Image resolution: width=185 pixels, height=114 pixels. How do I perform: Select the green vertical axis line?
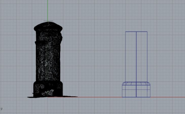tap(47, 10)
